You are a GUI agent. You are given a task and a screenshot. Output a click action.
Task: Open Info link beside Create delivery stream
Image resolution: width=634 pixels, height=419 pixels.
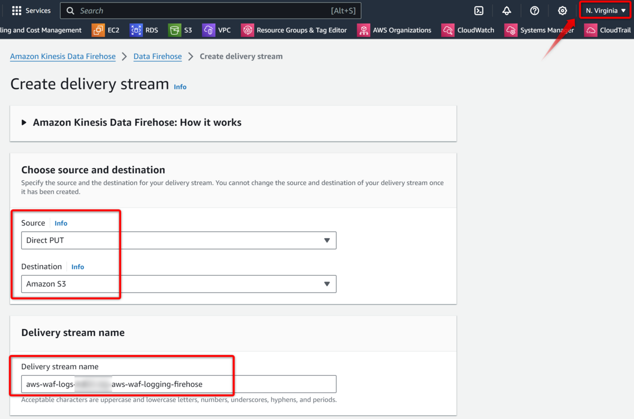[180, 87]
